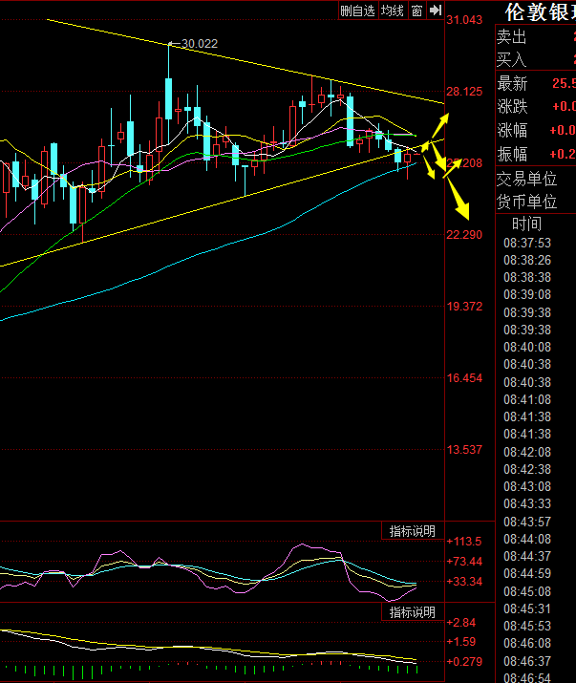Select the 卖出 sell row label

[x=511, y=37]
